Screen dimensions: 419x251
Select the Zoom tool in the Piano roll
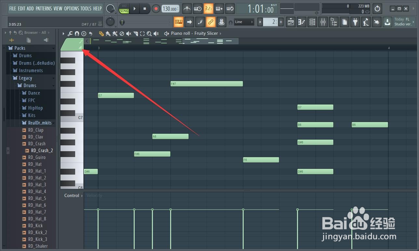(149, 33)
